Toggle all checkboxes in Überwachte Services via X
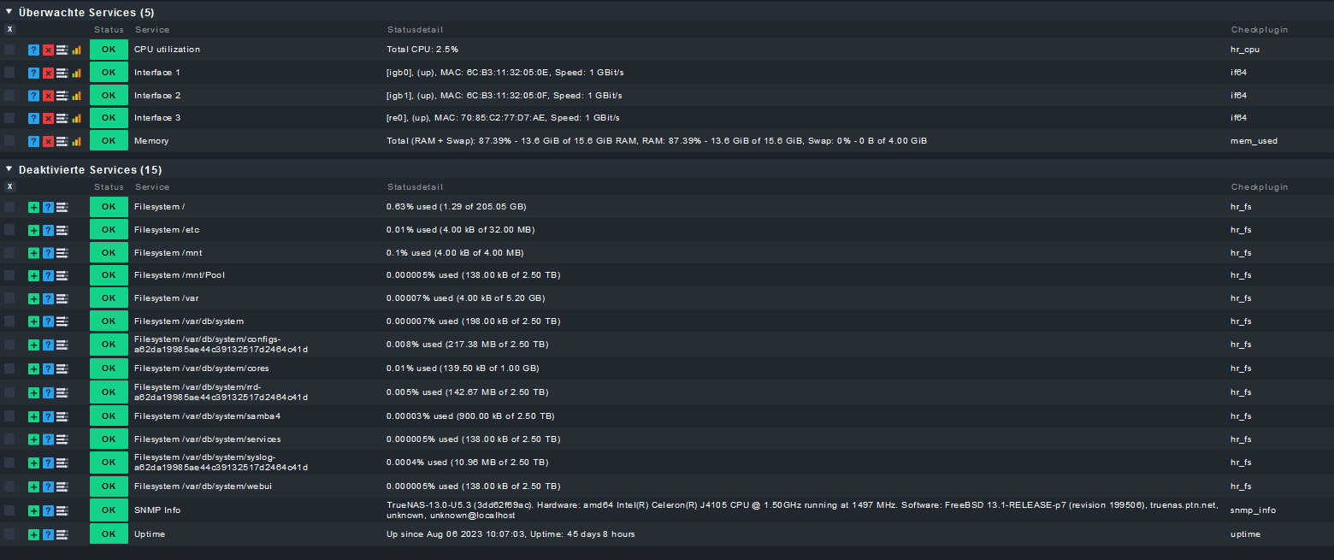Screen dimensions: 1334x560 pos(9,29)
